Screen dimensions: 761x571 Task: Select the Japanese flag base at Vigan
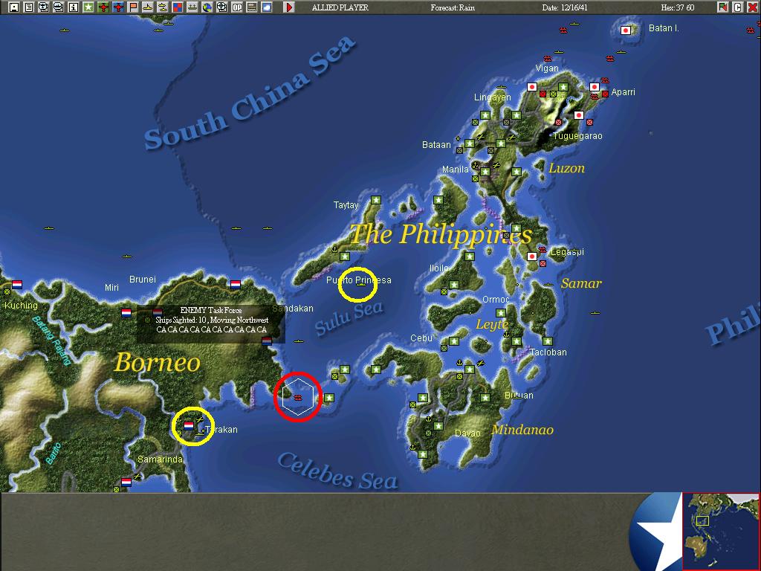tap(532, 87)
